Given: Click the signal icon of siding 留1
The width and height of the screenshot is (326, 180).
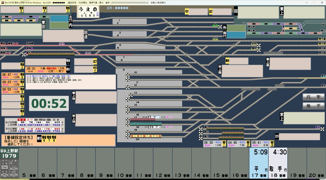Looking at the screenshot, I should pyautogui.click(x=201, y=129).
